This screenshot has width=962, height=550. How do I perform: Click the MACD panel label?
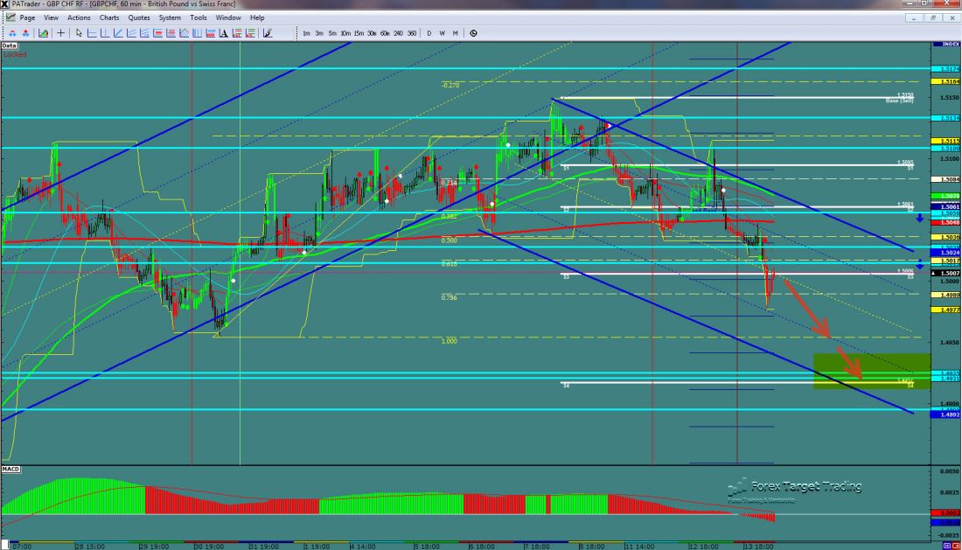click(10, 470)
